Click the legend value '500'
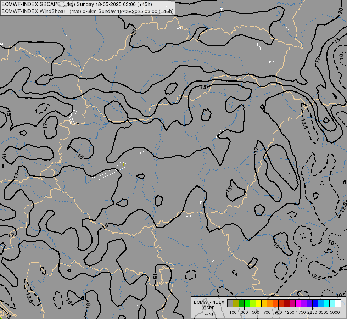The image size is (347, 319). point(256,312)
